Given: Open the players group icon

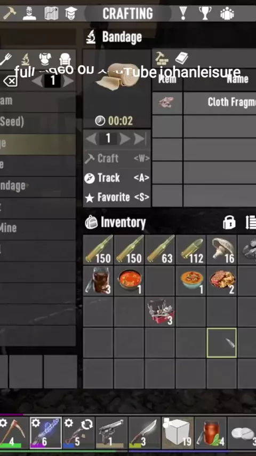Looking at the screenshot, I should click(x=227, y=13).
